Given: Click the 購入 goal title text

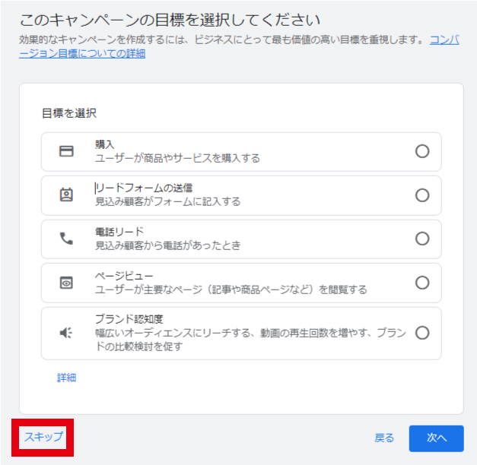Looking at the screenshot, I should (x=104, y=144).
